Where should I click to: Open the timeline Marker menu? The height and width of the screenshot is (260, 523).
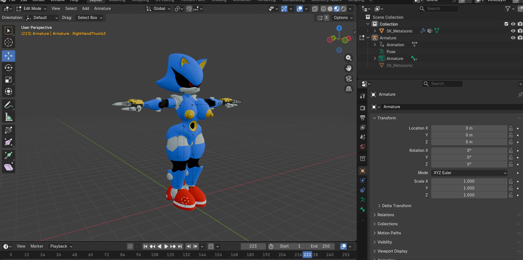coord(37,246)
